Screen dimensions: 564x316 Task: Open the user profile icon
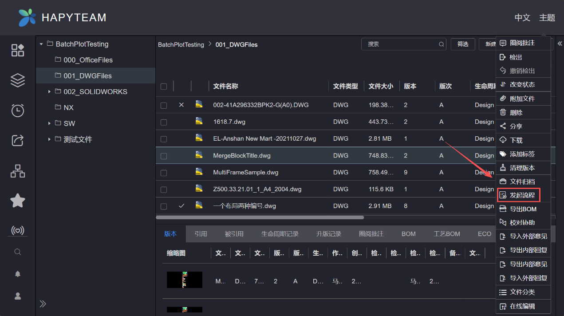pos(18,296)
